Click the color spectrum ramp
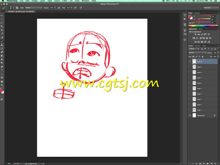Viewport: 220px width, 165px height. (x=203, y=26)
